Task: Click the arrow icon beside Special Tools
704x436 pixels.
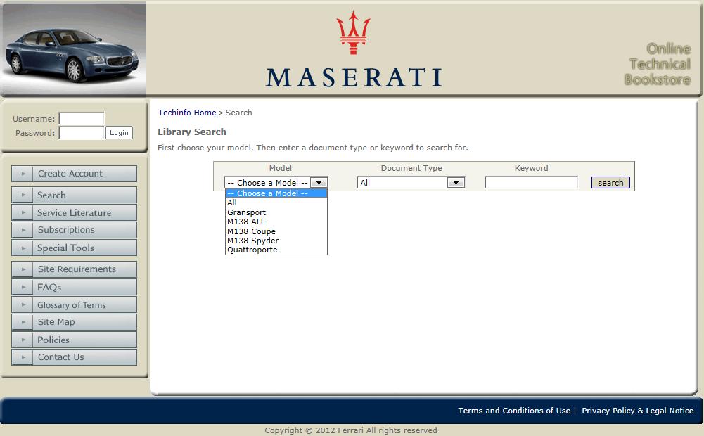Action: click(23, 248)
